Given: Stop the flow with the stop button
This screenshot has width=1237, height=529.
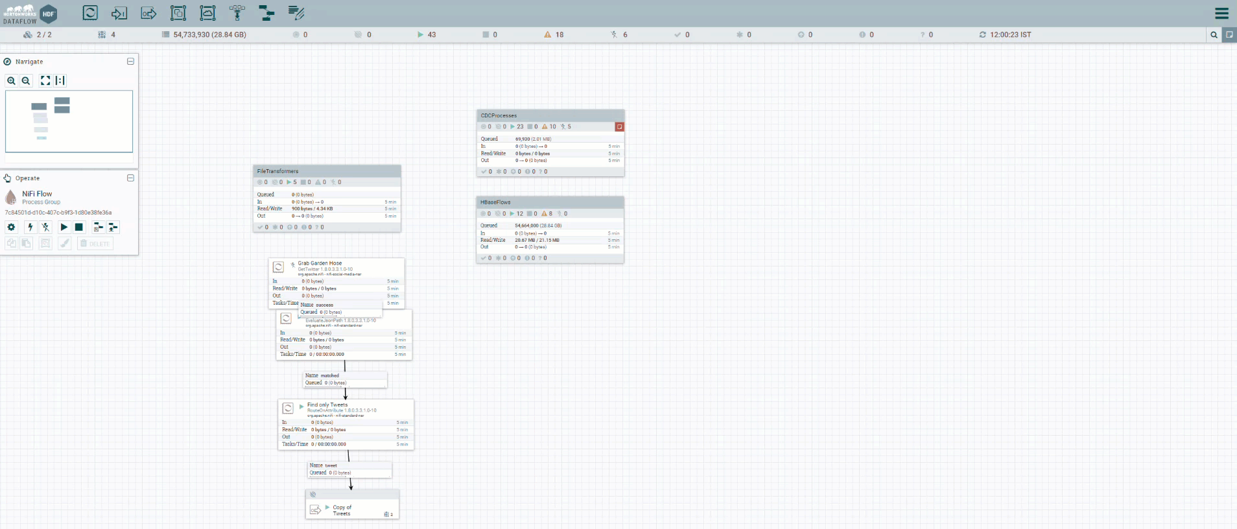Looking at the screenshot, I should (79, 227).
